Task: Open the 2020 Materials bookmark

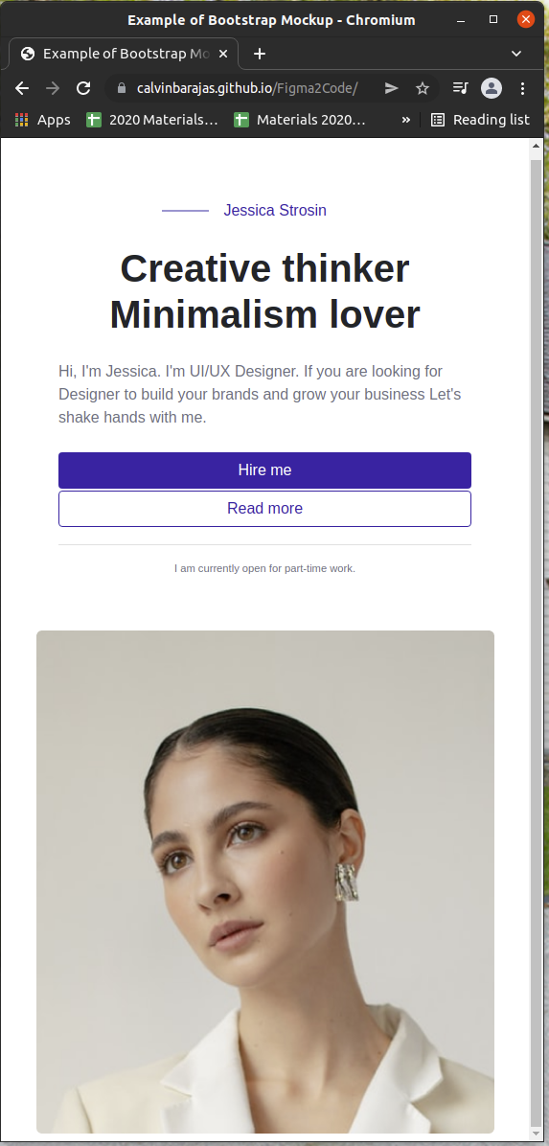Action: (x=152, y=120)
